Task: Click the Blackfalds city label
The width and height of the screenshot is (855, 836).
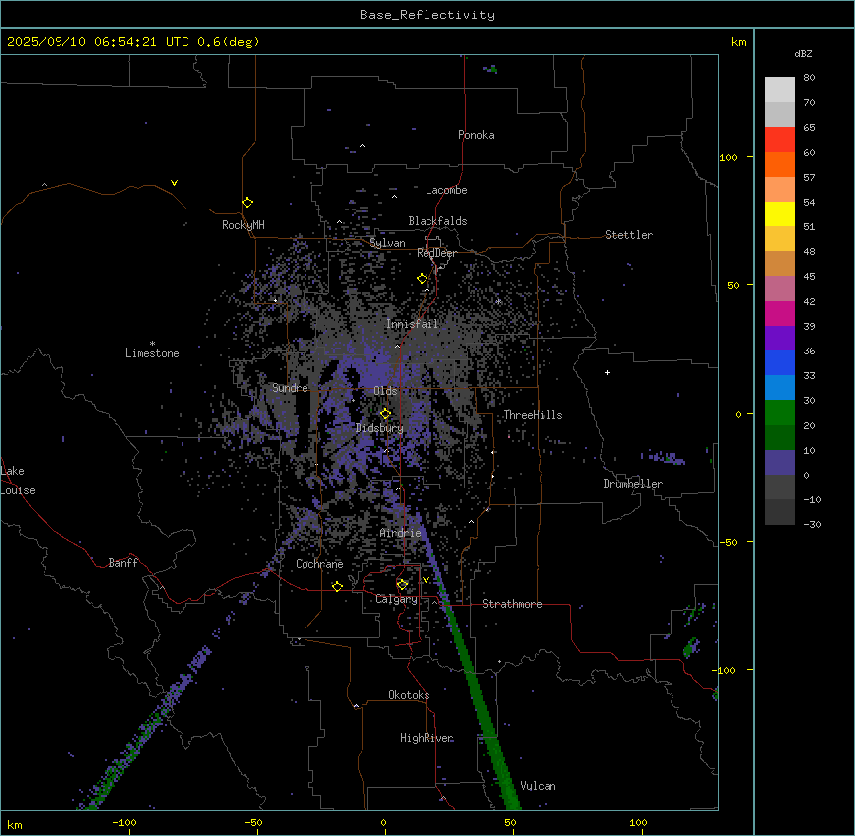Action: pyautogui.click(x=437, y=221)
